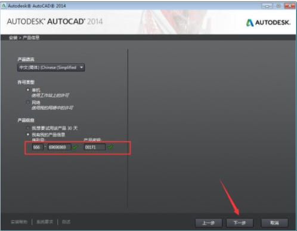This screenshot has width=297, height=231.
Task: Maximize the installer window
Action: [x=279, y=6]
